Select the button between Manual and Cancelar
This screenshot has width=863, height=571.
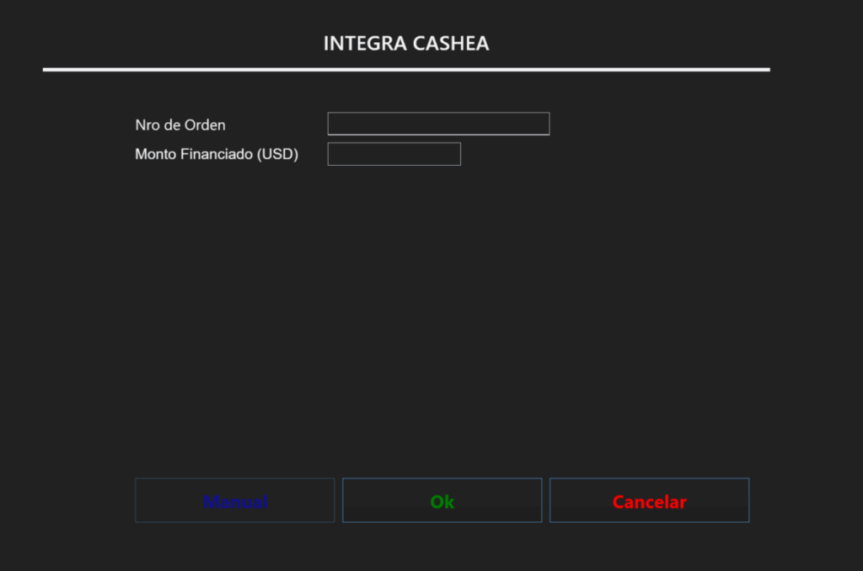(442, 500)
